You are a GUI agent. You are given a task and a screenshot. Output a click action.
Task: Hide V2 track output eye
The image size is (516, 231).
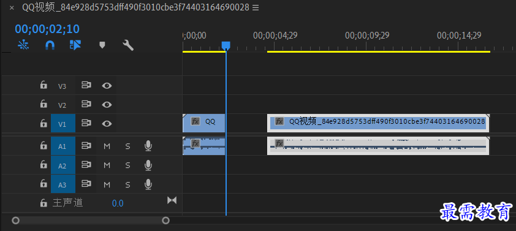pyautogui.click(x=107, y=105)
